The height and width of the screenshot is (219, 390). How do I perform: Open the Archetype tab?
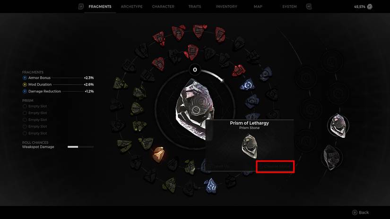tap(131, 7)
